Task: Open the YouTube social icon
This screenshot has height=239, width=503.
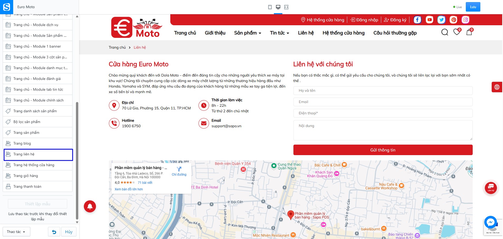Action: point(429,20)
